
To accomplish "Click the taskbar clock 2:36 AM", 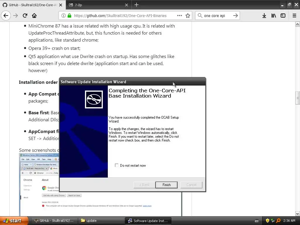I will coord(289,221).
